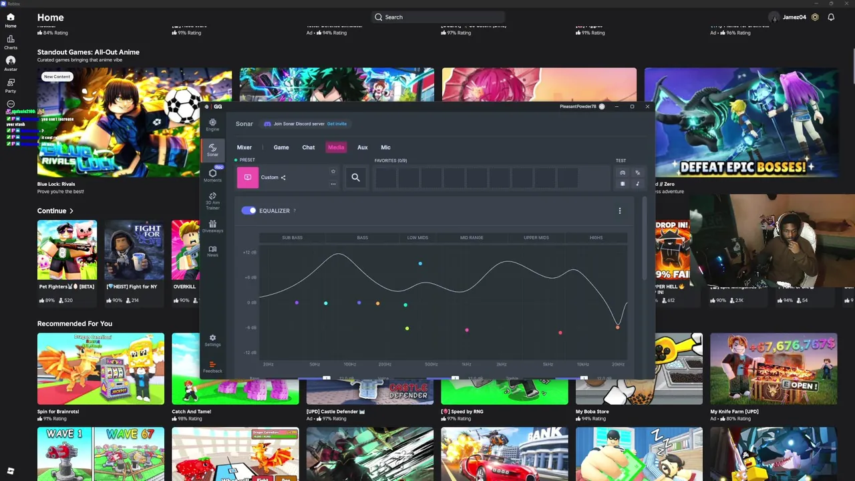Select the Media tab
The width and height of the screenshot is (855, 481).
[336, 148]
